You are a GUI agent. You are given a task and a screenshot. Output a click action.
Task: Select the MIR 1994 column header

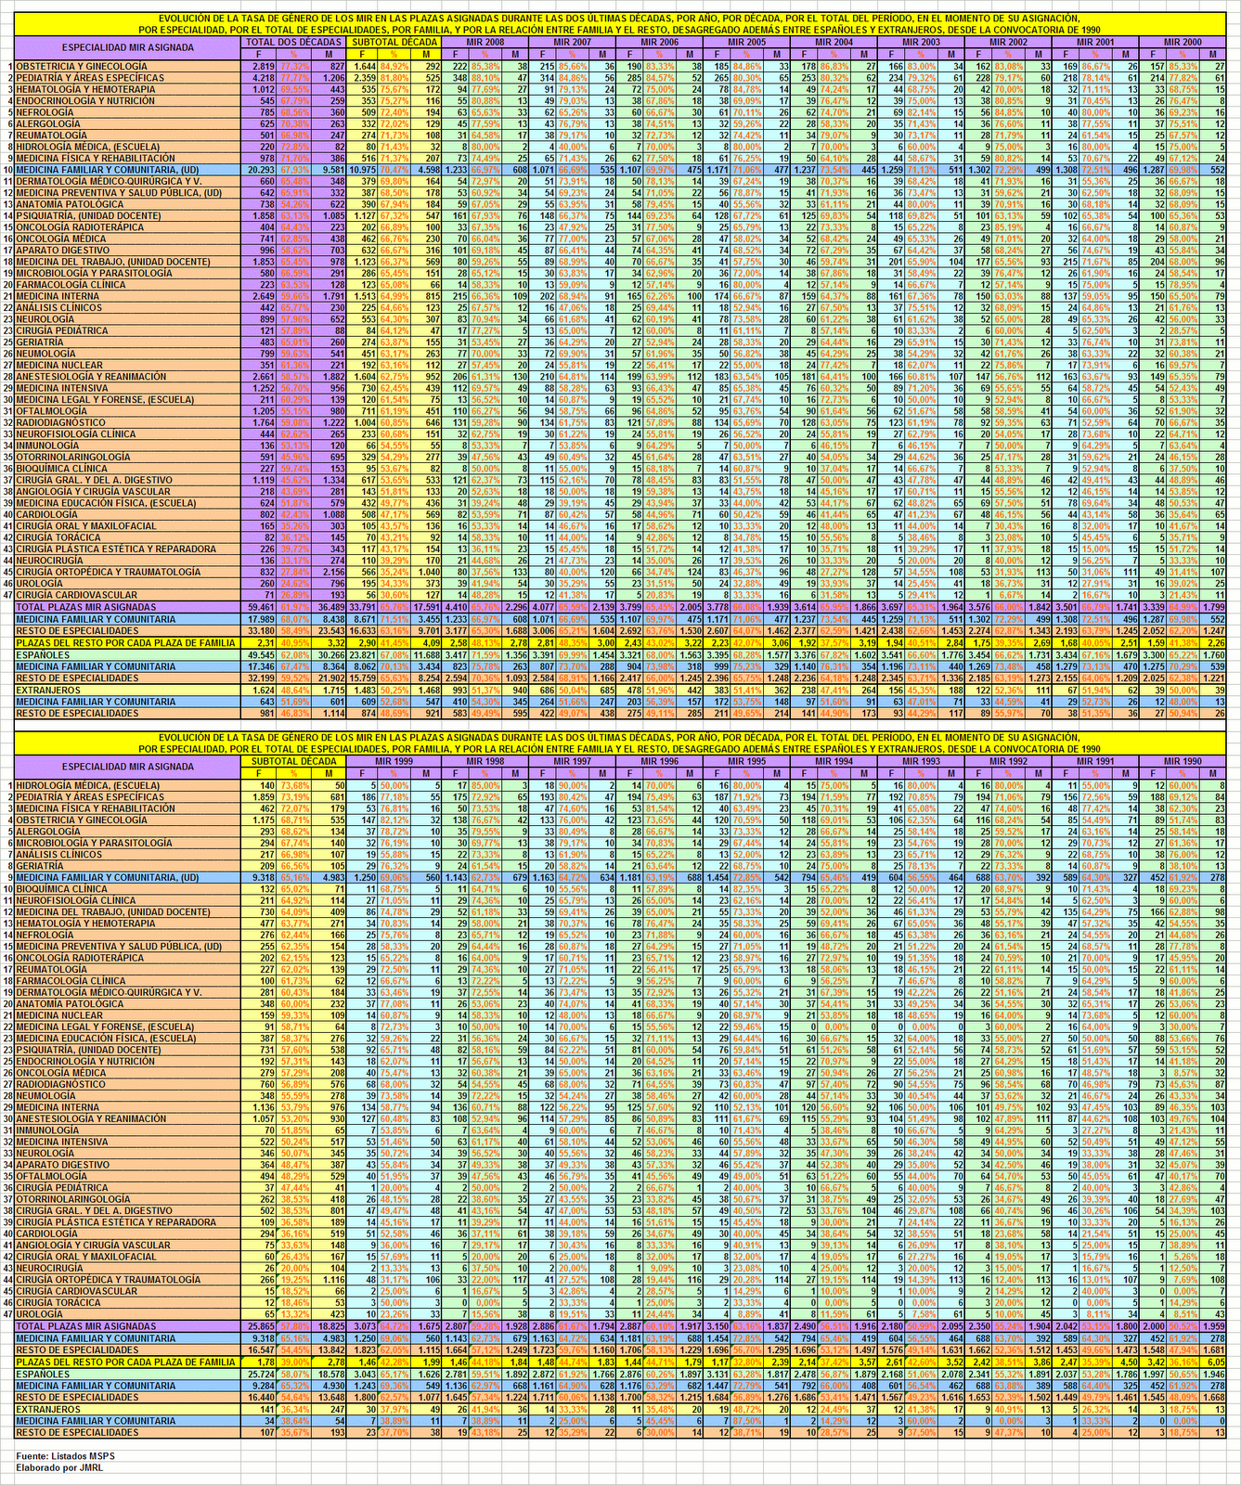pyautogui.click(x=835, y=761)
